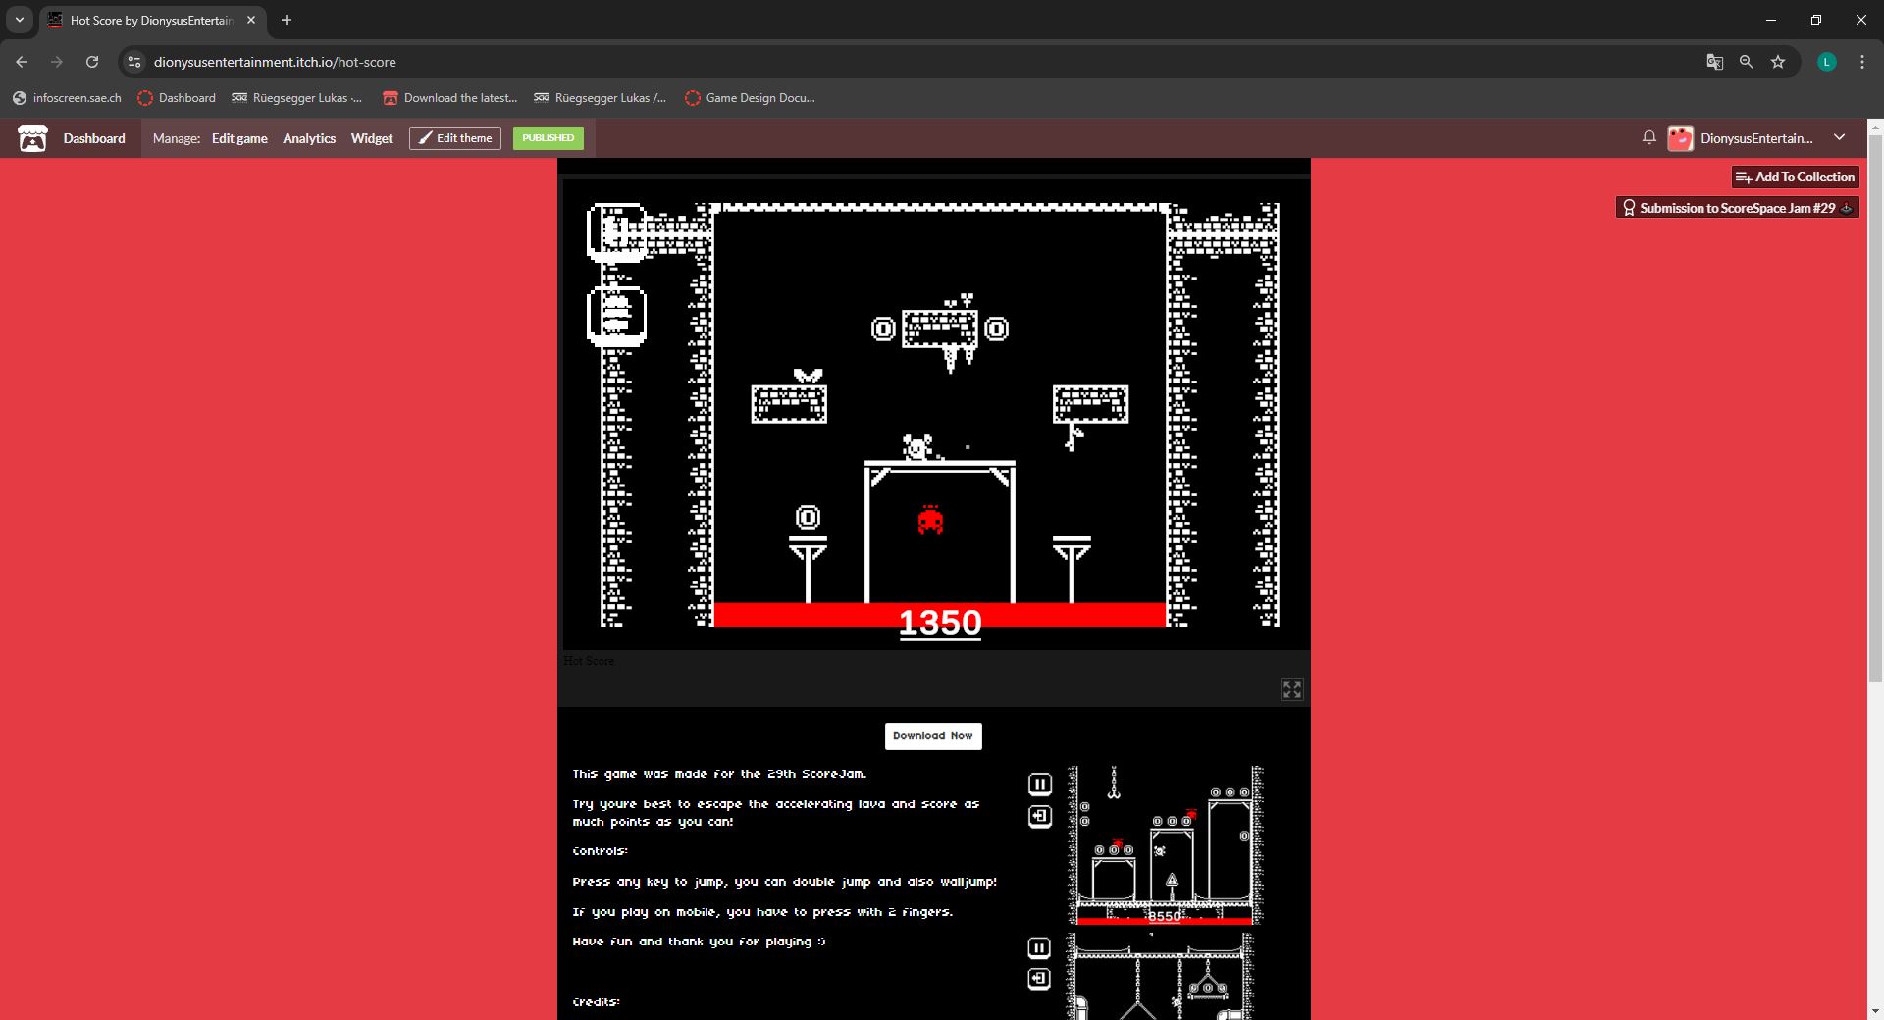Expand the DionysusEntertainment account dropdown arrow
Image resolution: width=1884 pixels, height=1020 pixels.
[x=1840, y=138]
